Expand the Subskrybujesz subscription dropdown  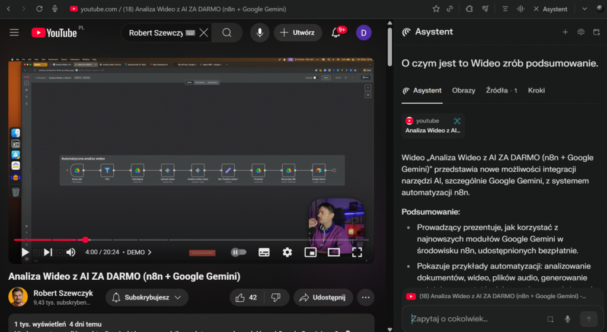point(147,297)
